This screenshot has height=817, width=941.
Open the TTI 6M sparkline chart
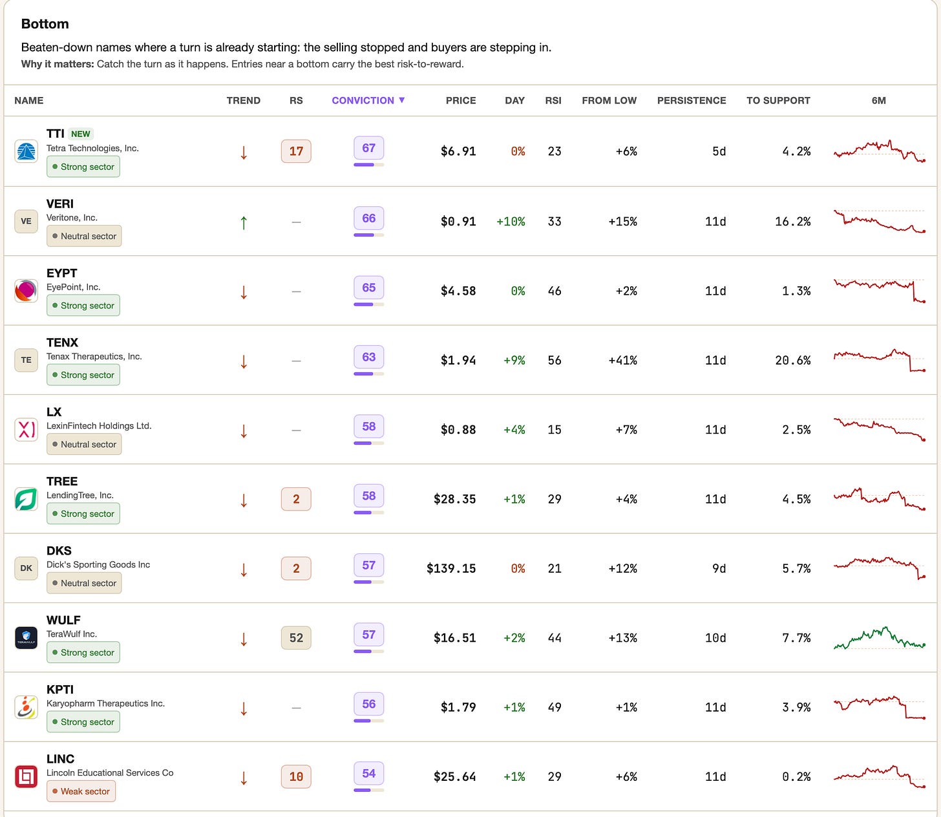[879, 151]
